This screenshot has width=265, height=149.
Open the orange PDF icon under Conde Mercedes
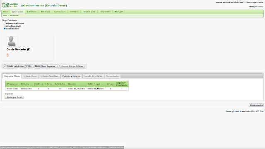7,55
